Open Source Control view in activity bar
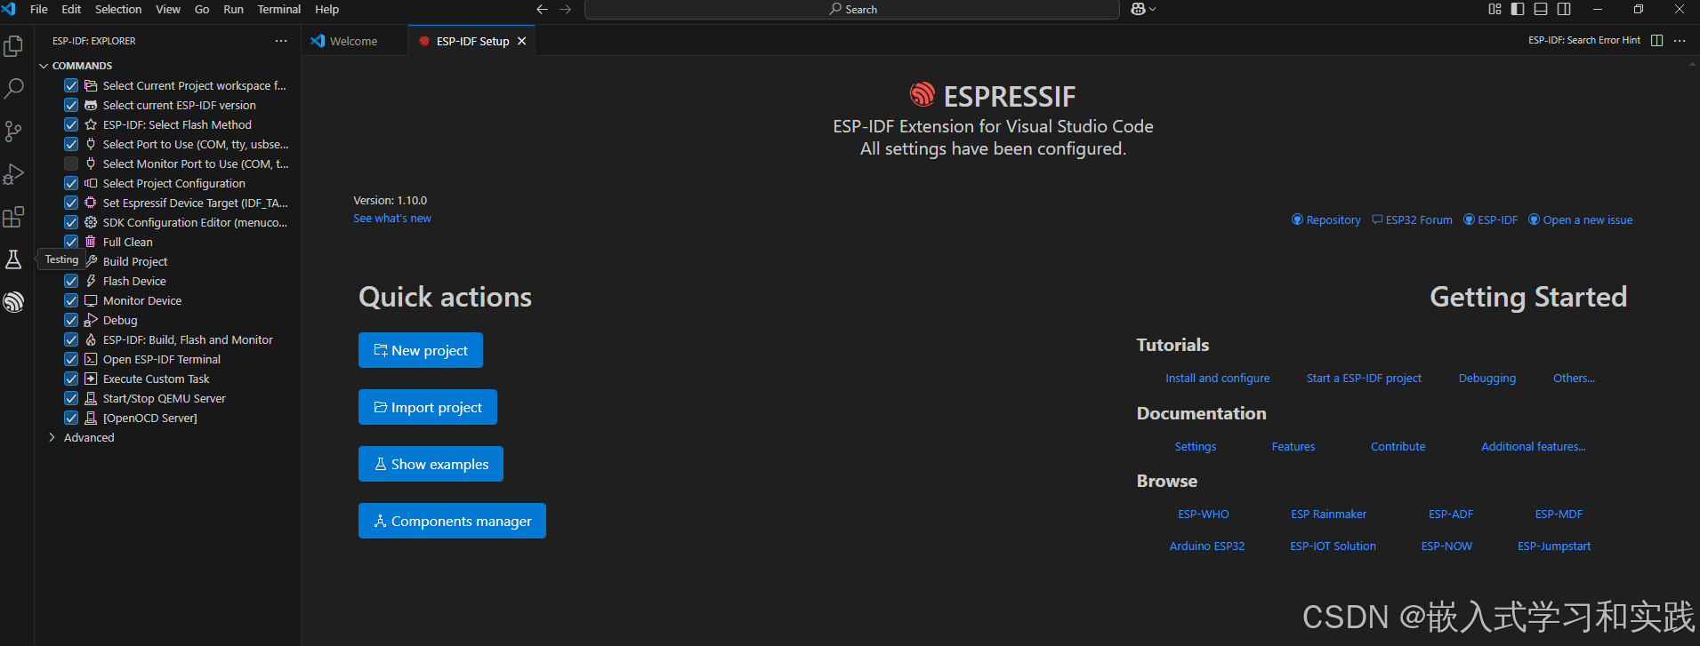 (13, 132)
